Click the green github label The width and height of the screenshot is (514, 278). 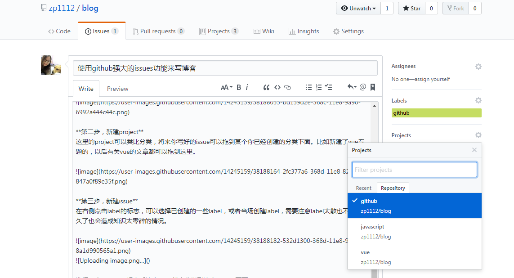(x=436, y=113)
